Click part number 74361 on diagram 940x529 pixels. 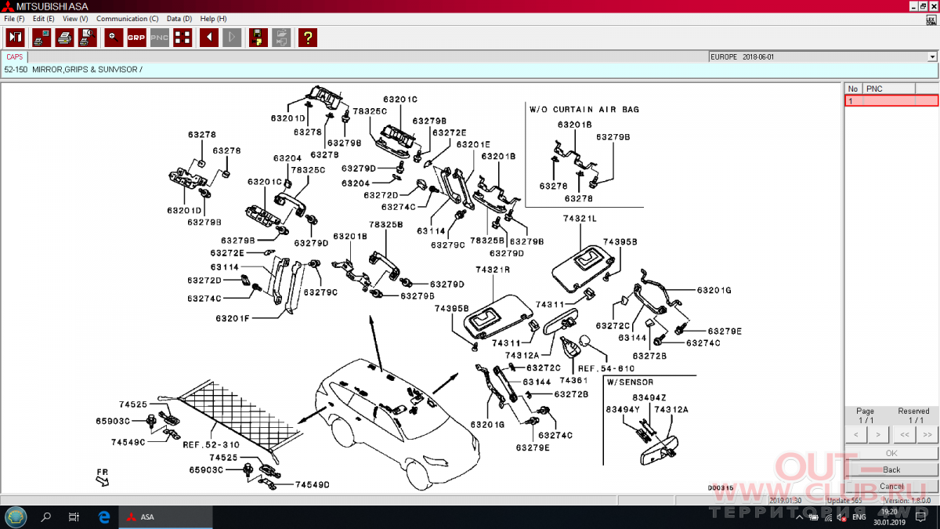(x=573, y=380)
